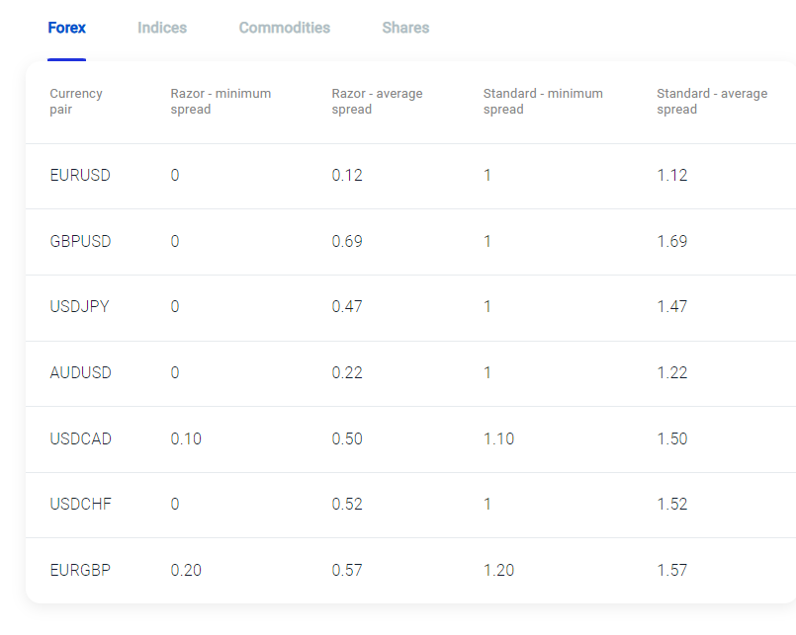Click USDCAD Standard minimum spread 1.10
The width and height of the screenshot is (796, 635).
(x=498, y=439)
